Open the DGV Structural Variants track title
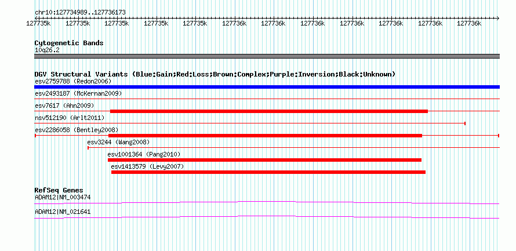 tap(215, 74)
